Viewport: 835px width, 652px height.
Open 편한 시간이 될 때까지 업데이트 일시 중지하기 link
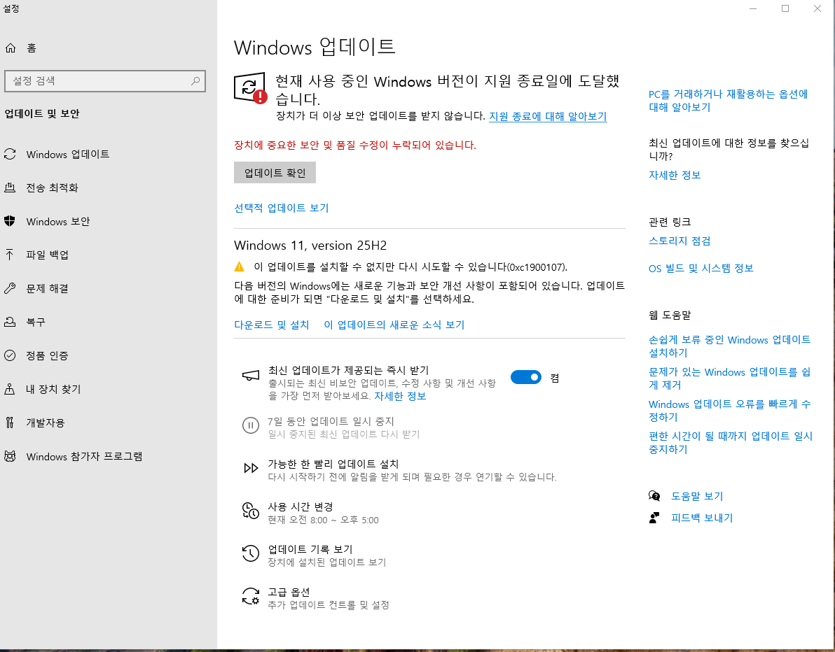[730, 442]
